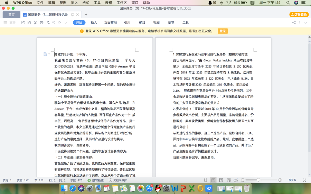Open Finder from the Dock
Screen dimensions: 311x194
(x=64, y=188)
